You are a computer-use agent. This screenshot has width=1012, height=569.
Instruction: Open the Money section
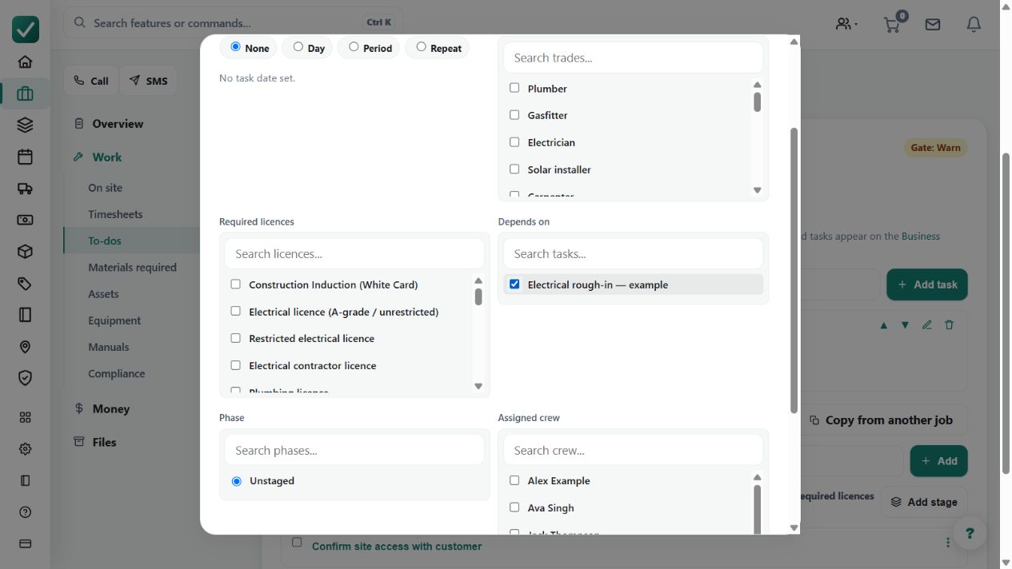[x=110, y=408]
